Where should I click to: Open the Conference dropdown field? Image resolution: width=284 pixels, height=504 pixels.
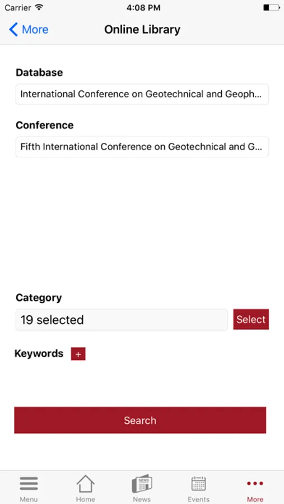click(x=142, y=147)
